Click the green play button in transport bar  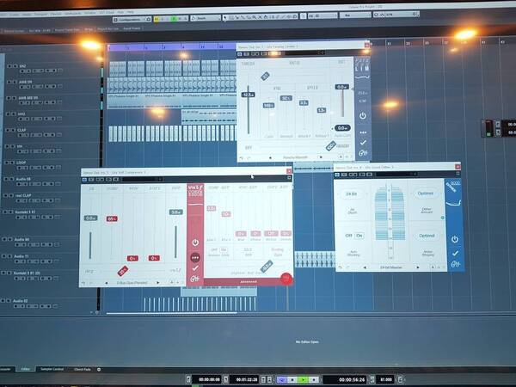point(303,379)
